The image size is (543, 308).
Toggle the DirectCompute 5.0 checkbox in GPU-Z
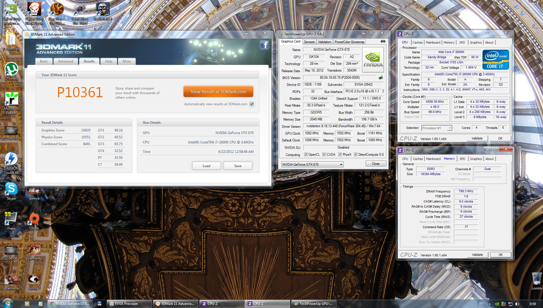356,155
